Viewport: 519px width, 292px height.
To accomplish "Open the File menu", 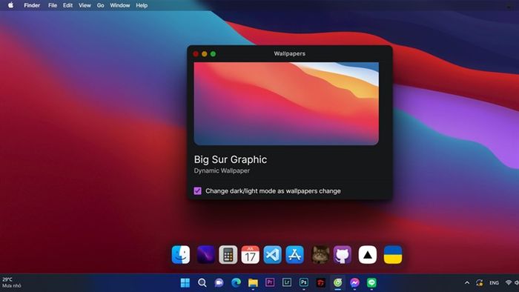I will pos(53,5).
